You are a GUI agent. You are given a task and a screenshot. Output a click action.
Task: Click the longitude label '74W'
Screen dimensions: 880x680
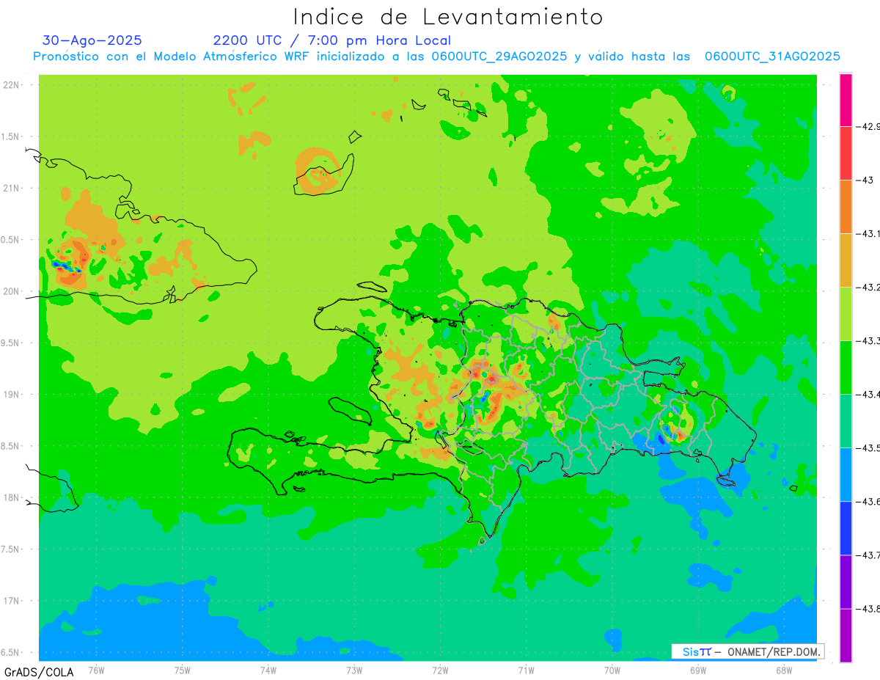coord(268,670)
